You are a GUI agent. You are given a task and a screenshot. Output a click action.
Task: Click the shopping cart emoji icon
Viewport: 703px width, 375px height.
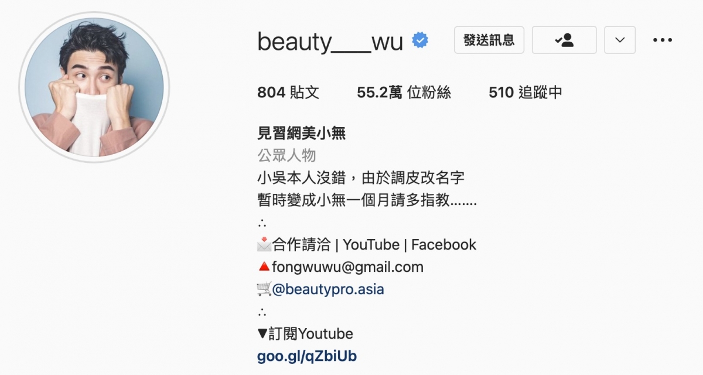264,289
